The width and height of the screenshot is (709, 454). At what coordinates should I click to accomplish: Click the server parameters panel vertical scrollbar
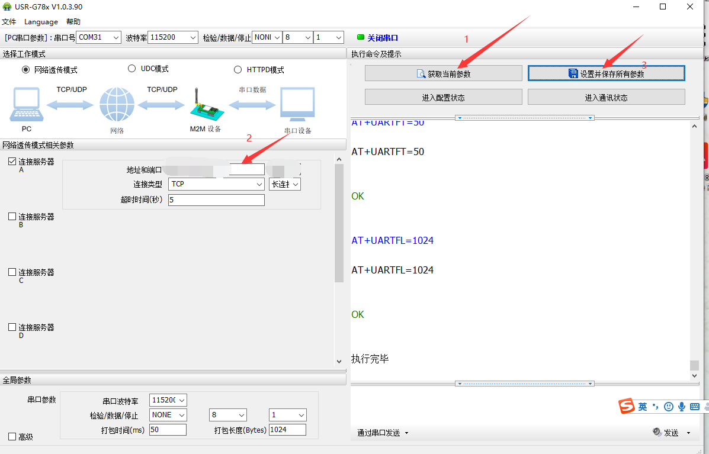click(x=339, y=225)
